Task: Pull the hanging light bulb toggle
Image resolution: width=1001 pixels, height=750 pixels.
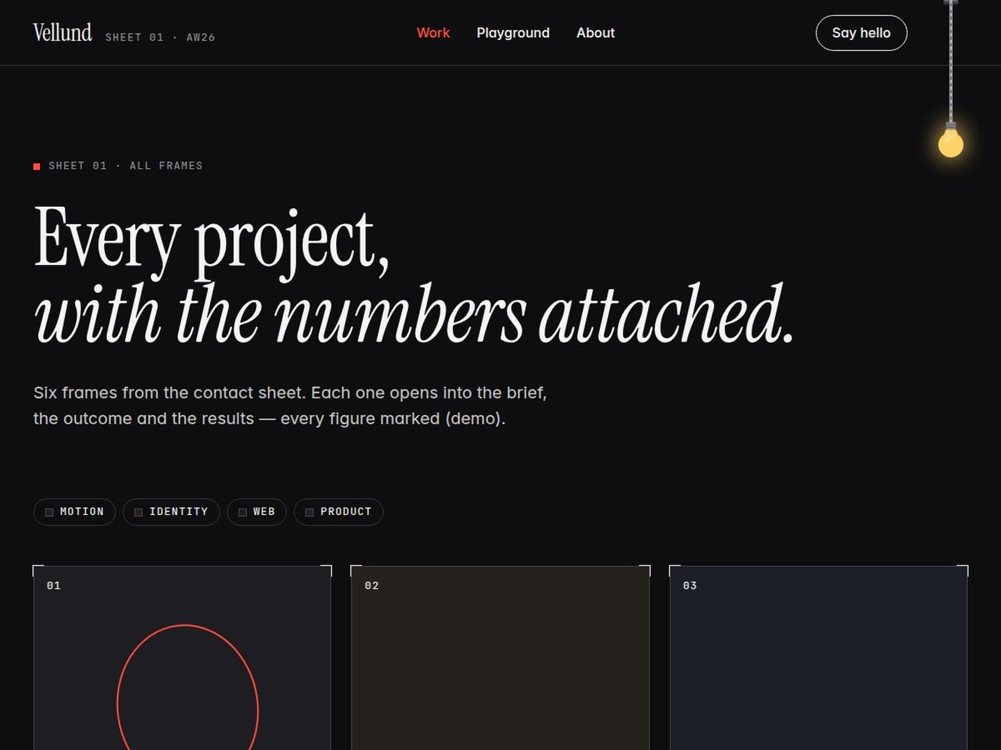Action: (x=951, y=141)
